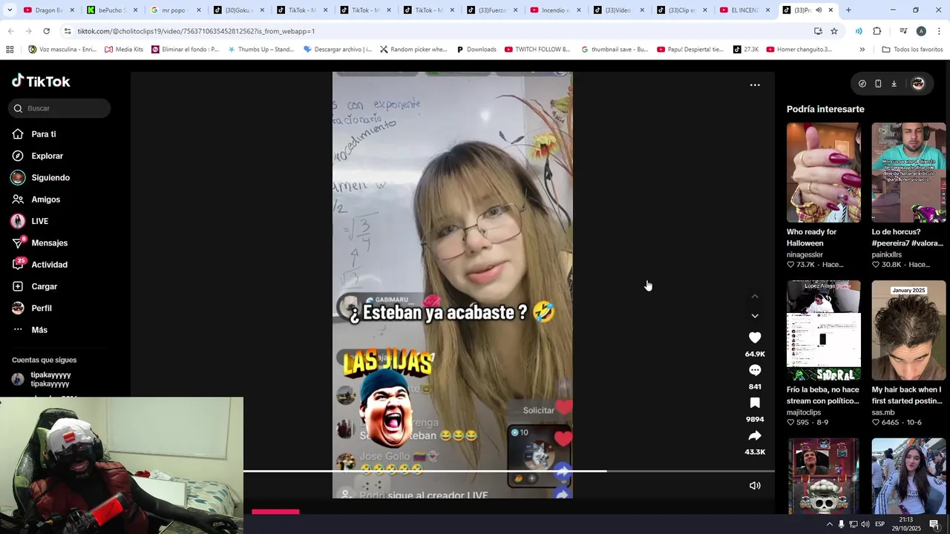Switch to the bePucho tab

click(x=111, y=10)
